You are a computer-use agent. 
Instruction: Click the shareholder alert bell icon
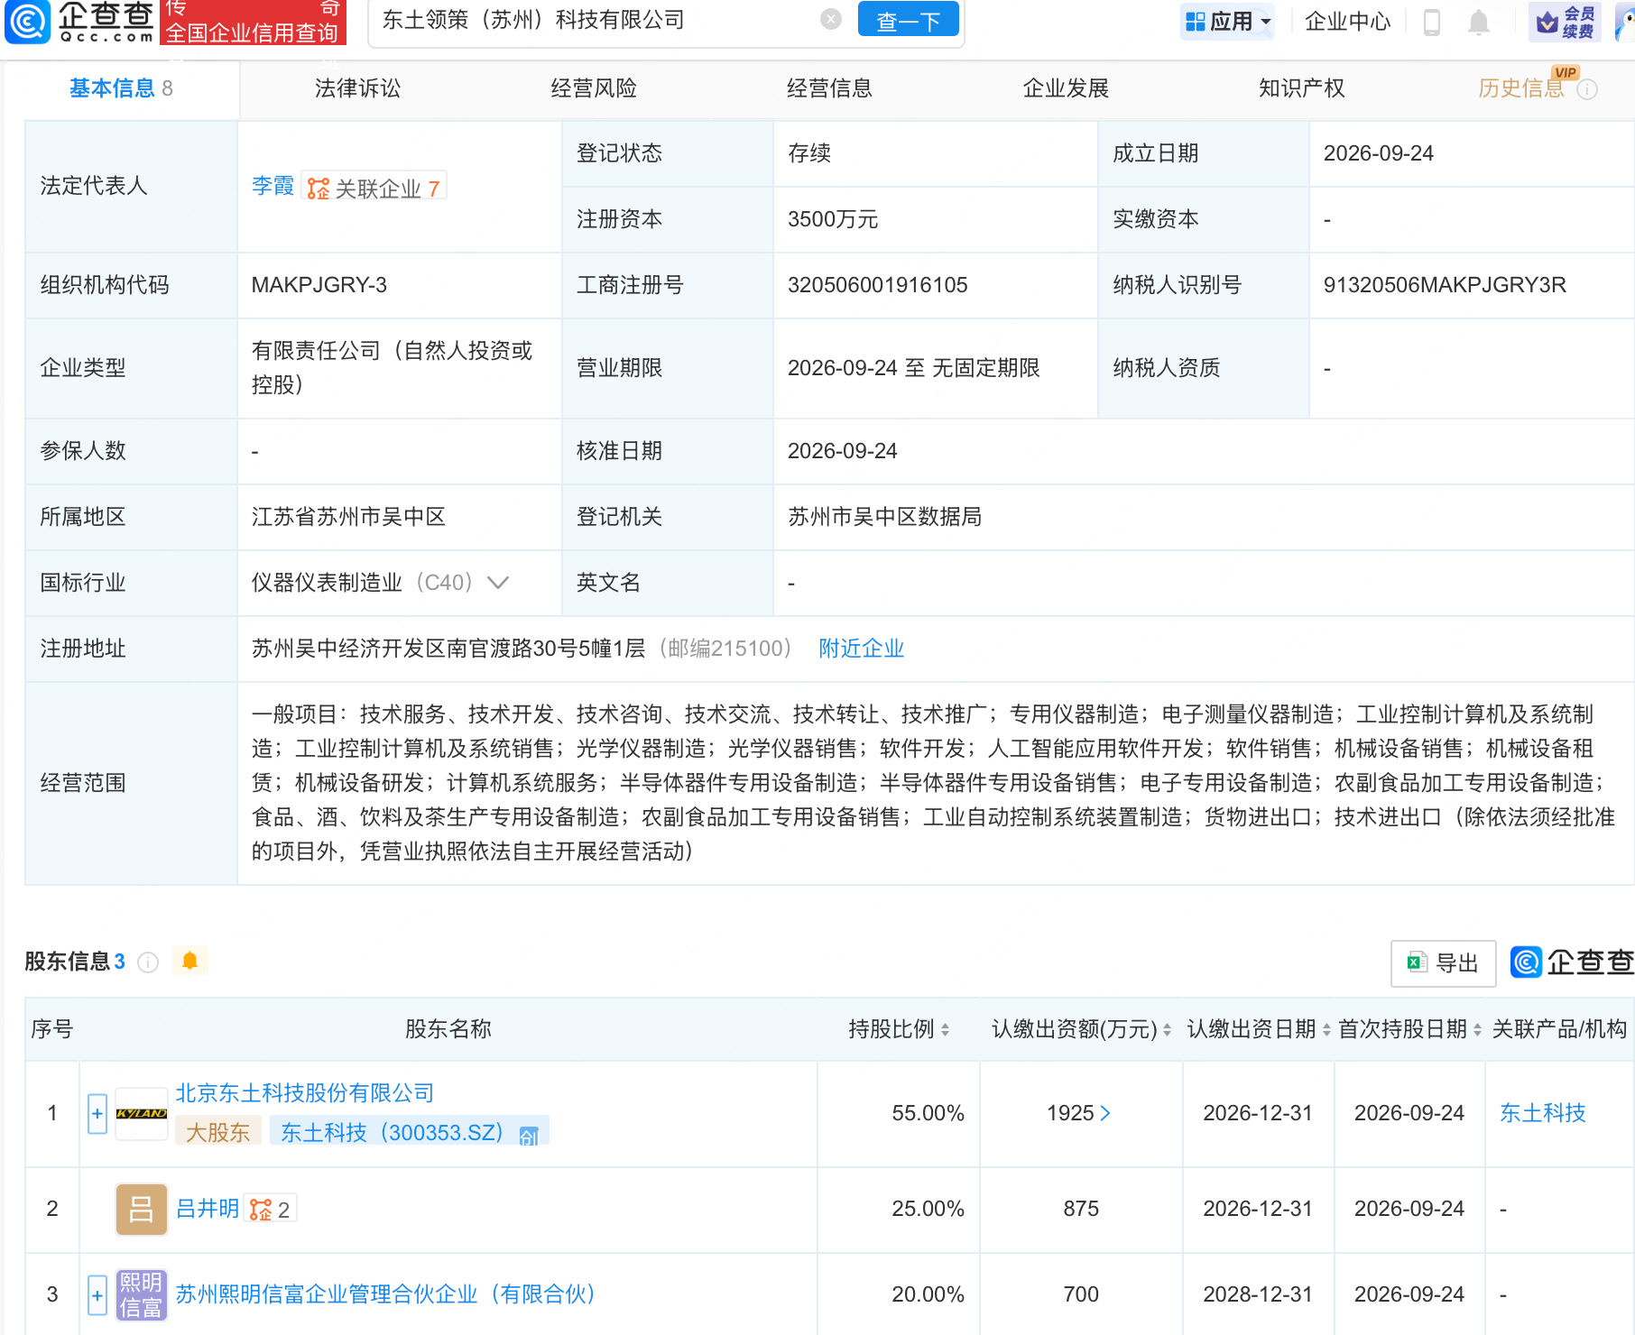189,961
